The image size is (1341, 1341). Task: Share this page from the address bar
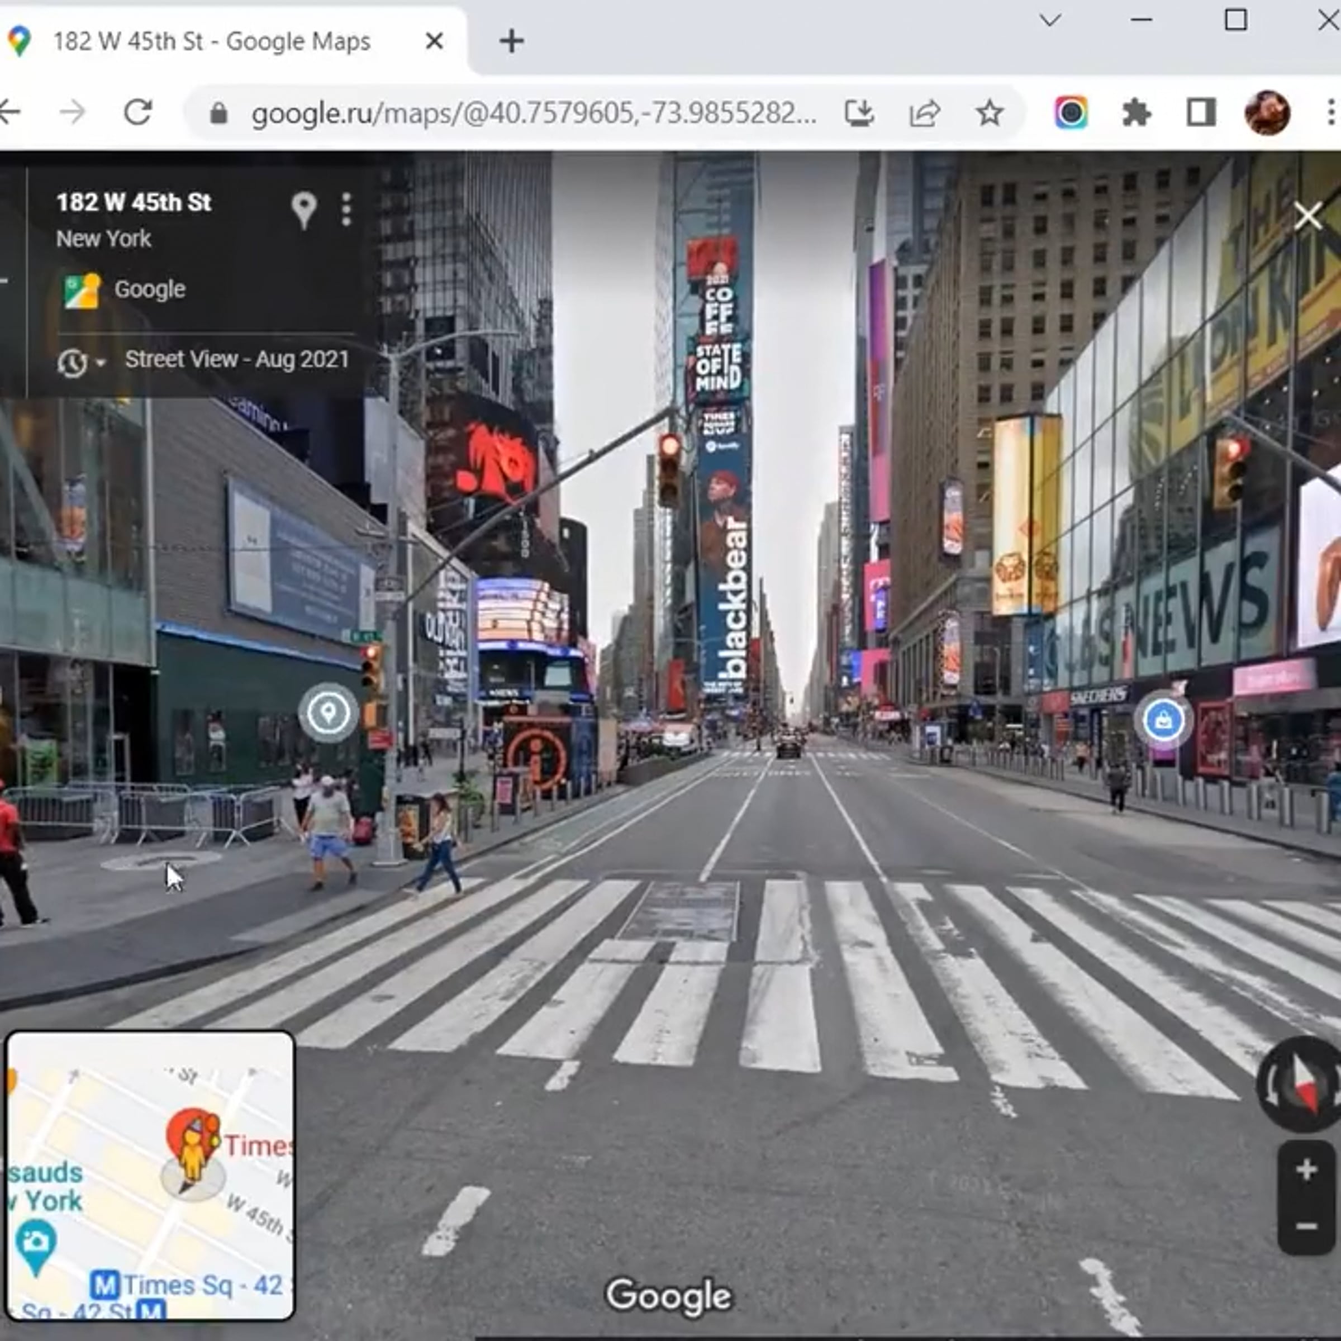925,112
